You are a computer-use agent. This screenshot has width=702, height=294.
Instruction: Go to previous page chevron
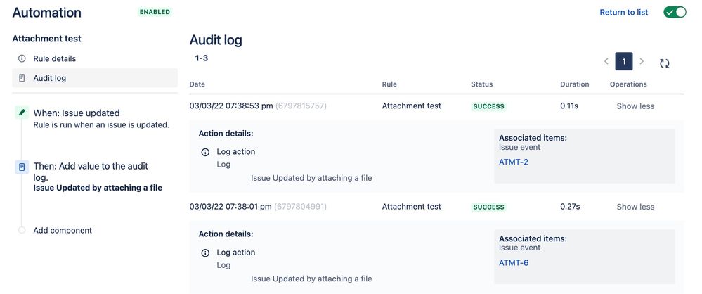606,61
